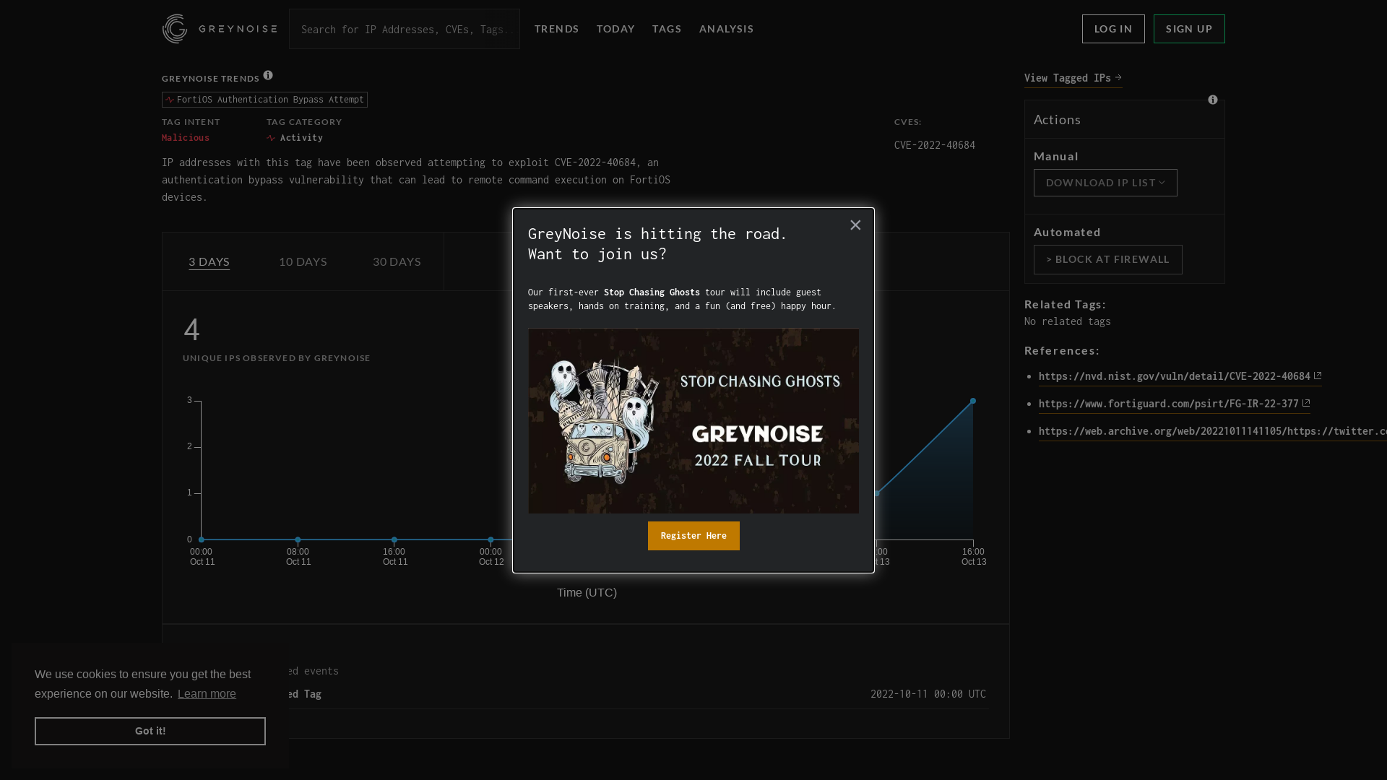Screen dimensions: 1387x780
Task: Open the TRENDS navigation menu item
Action: [556, 29]
